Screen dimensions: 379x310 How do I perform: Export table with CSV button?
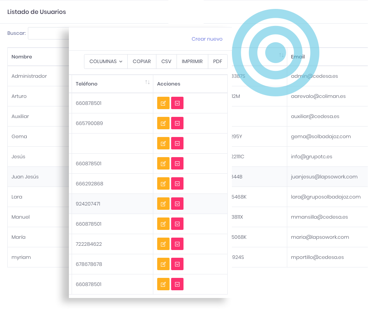tap(166, 62)
